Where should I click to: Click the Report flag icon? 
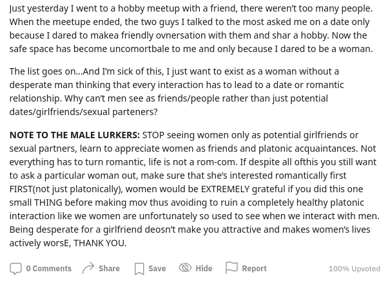click(232, 268)
